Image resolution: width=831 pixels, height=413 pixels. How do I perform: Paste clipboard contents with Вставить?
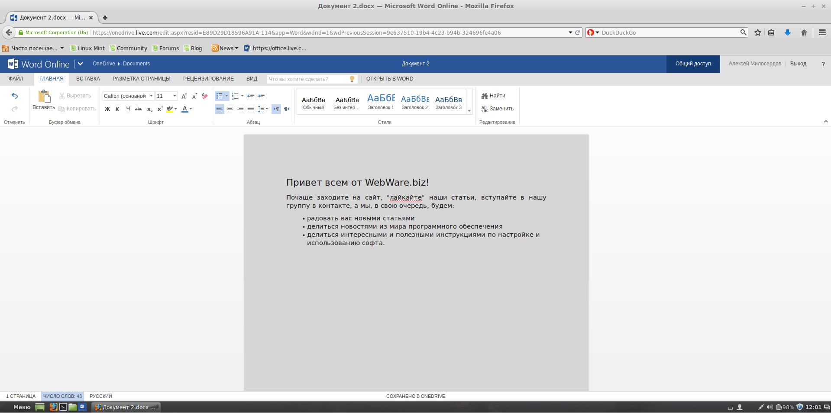[44, 100]
